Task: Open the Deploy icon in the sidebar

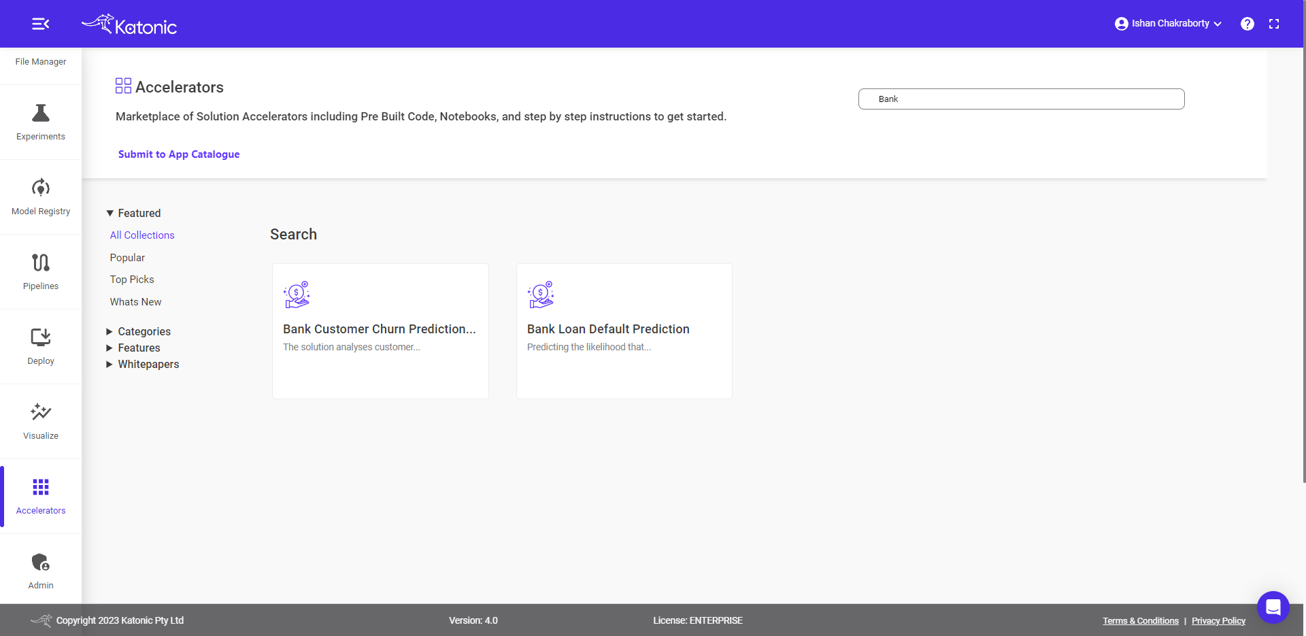Action: coord(41,337)
